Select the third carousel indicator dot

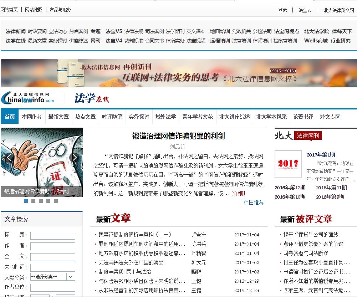coord(41,201)
